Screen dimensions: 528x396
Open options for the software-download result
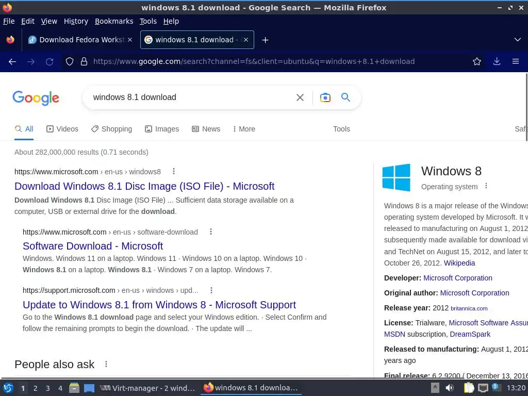(211, 232)
